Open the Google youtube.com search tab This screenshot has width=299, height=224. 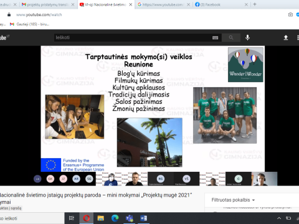pyautogui.click(x=163, y=4)
